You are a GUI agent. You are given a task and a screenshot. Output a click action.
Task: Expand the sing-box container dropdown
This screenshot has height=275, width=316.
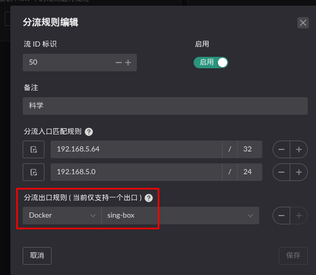pyautogui.click(x=180, y=216)
